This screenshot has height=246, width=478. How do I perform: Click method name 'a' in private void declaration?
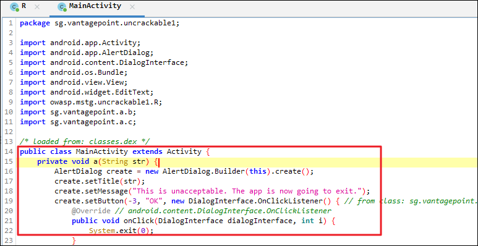[x=95, y=161]
